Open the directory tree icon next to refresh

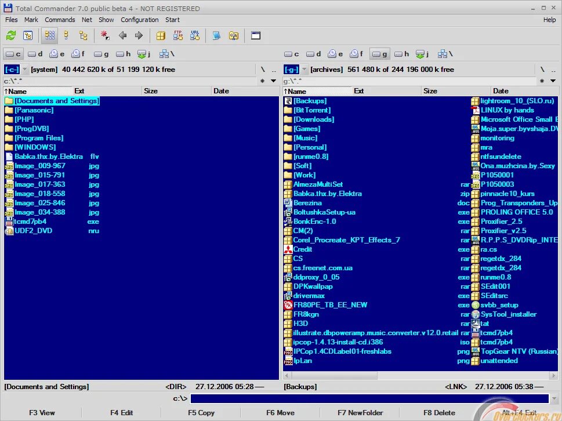[x=28, y=35]
